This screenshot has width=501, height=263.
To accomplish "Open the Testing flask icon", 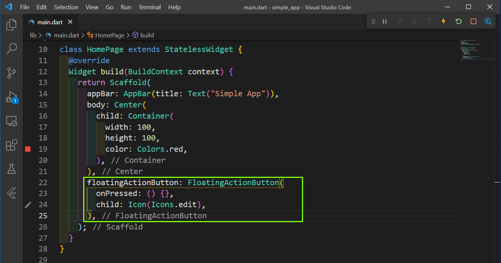I will 12,169.
